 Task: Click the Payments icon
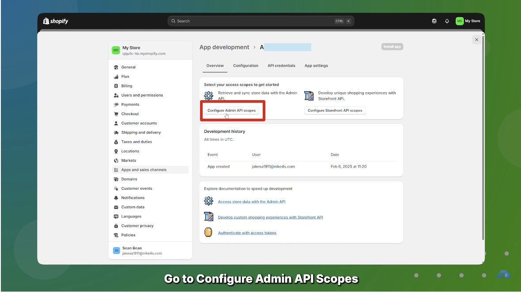(116, 105)
